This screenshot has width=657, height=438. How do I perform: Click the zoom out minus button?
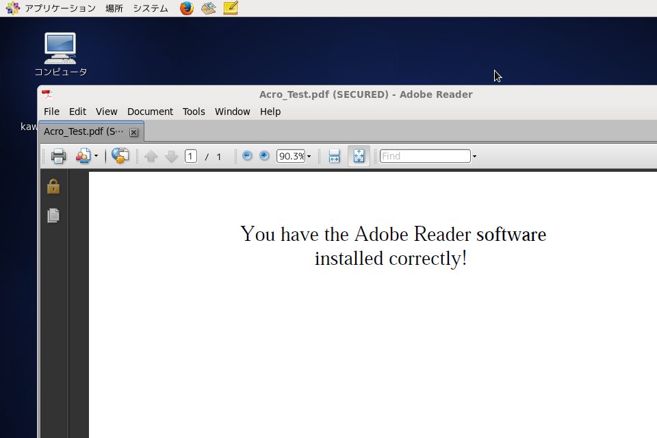tap(247, 156)
